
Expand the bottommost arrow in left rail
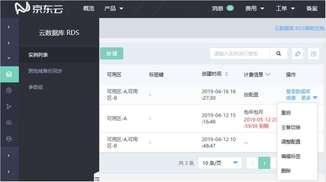[x=9, y=172]
